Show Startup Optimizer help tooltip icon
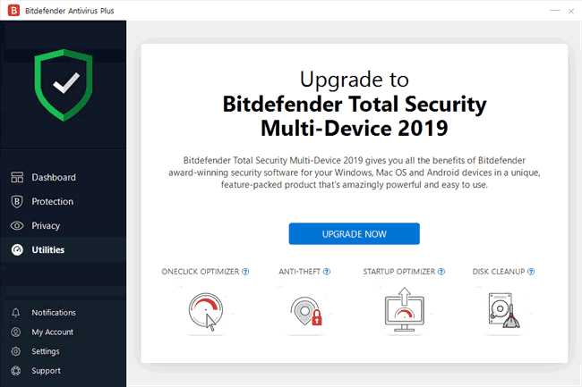Image resolution: width=582 pixels, height=387 pixels. [x=441, y=272]
